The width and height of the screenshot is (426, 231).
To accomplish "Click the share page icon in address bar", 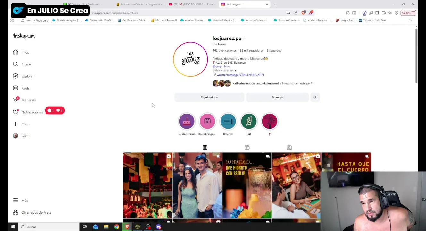I will (295, 13).
